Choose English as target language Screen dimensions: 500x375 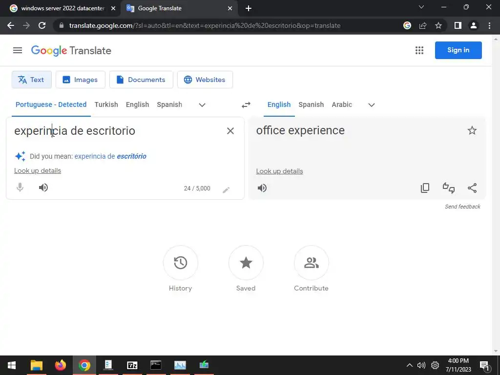[x=279, y=104]
